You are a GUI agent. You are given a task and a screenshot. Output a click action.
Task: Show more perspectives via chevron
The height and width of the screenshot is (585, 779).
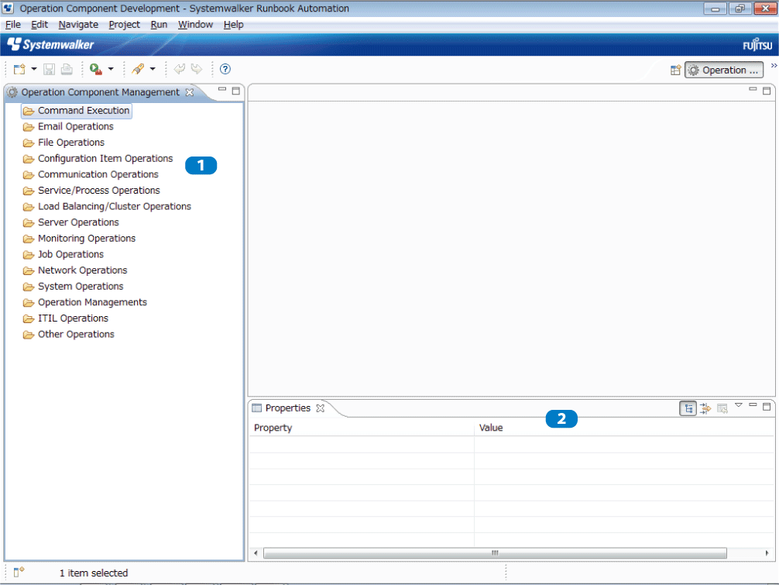click(x=774, y=66)
